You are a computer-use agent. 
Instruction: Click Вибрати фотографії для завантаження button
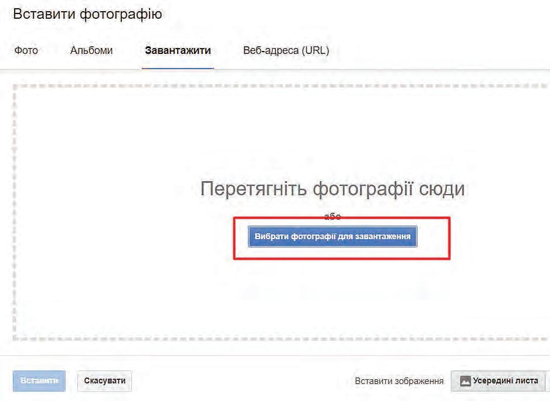pos(332,236)
